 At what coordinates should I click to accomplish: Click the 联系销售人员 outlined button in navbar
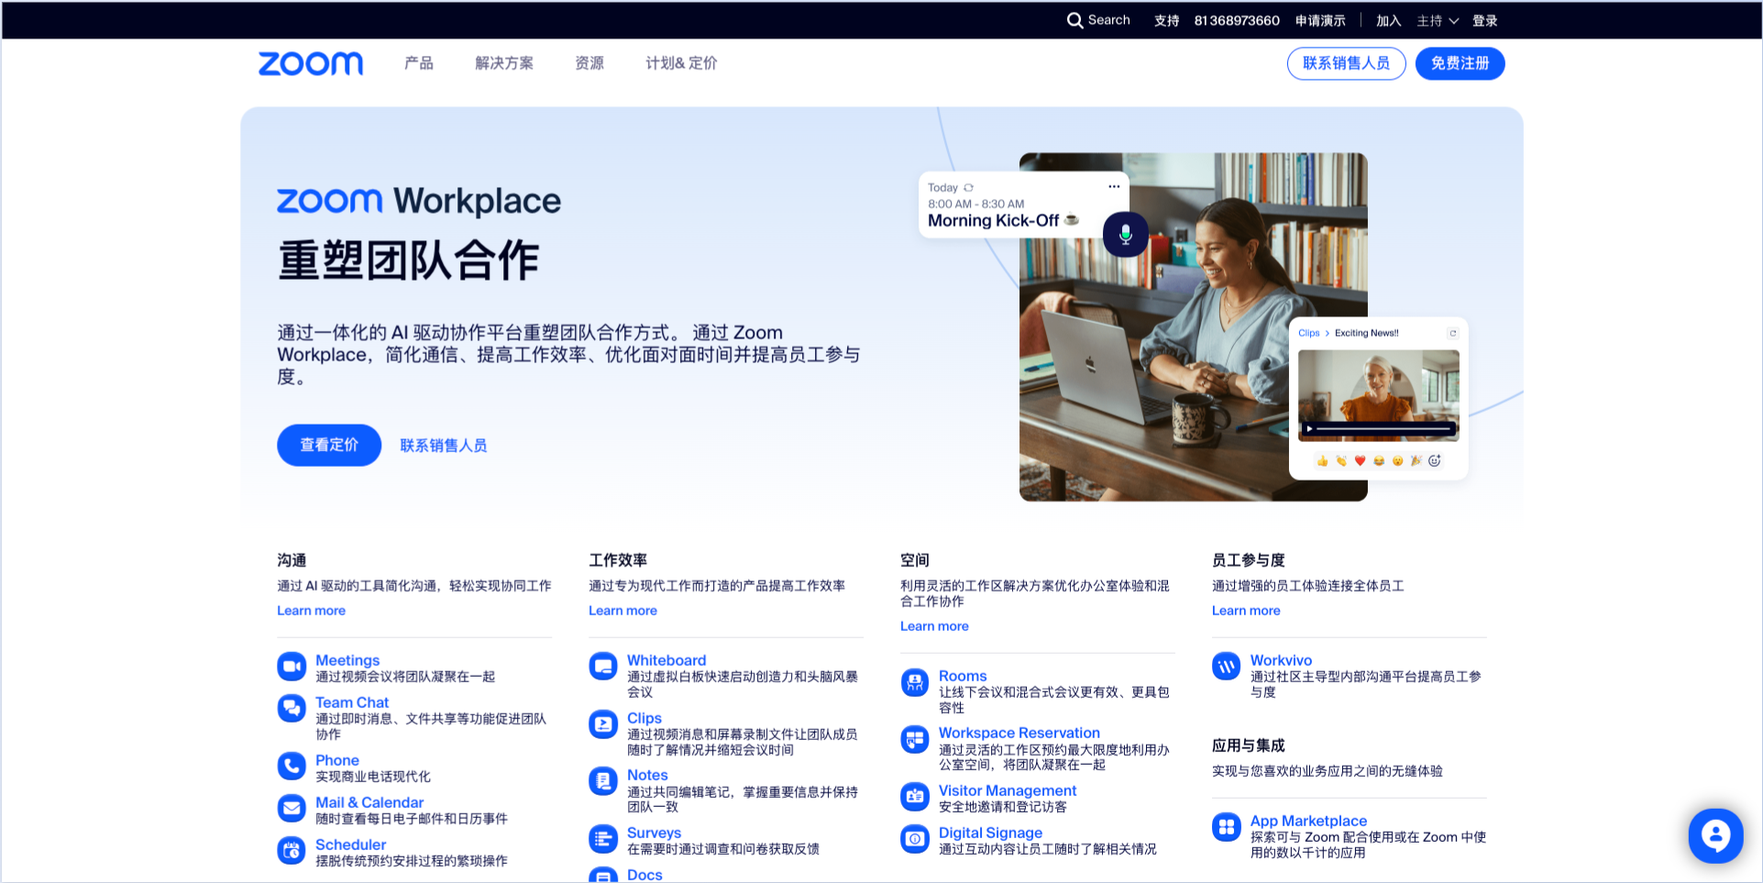point(1346,63)
